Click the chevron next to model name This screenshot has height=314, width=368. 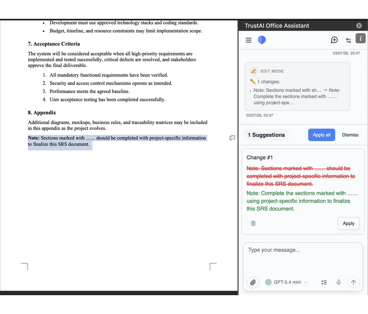(306, 282)
